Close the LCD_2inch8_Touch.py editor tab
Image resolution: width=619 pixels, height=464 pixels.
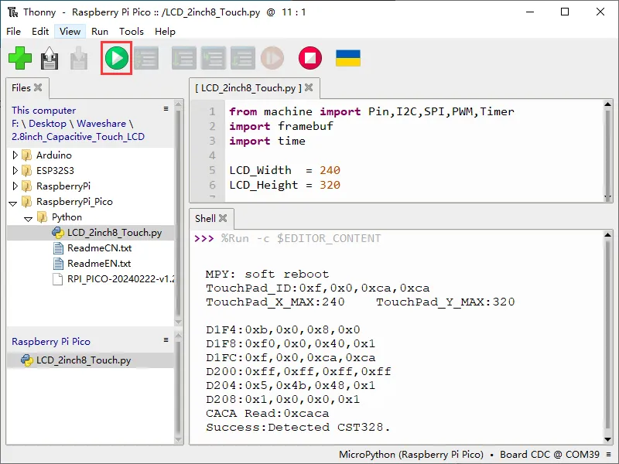point(309,87)
